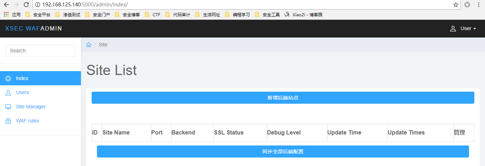Open 安全平台 bookmark folder

[38, 15]
